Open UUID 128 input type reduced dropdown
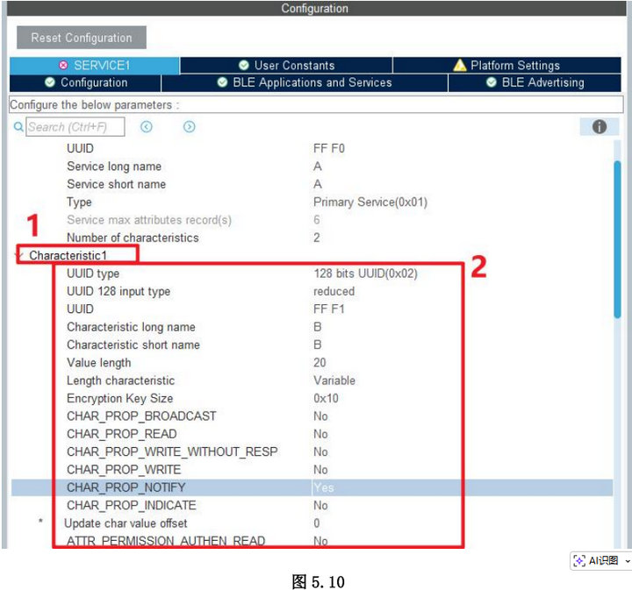The width and height of the screenshot is (632, 590). pos(334,291)
